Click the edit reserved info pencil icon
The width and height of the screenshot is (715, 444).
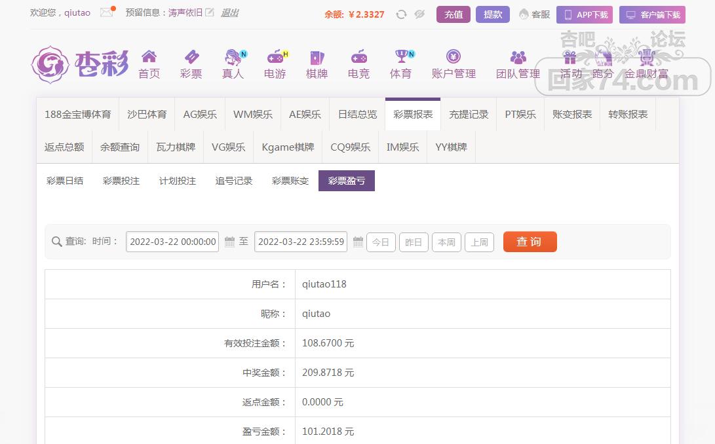(210, 12)
